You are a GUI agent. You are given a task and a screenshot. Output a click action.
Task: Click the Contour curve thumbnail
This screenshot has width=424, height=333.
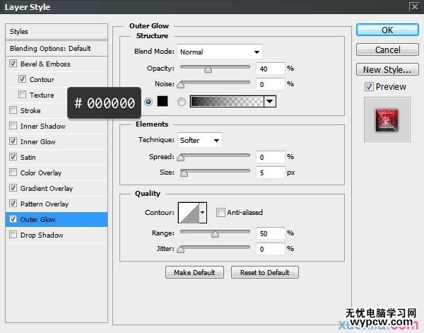pyautogui.click(x=189, y=213)
